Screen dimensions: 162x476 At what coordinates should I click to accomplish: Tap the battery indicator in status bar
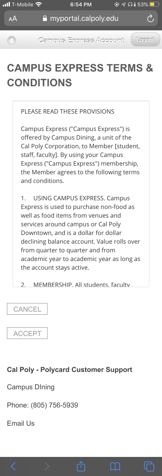coord(155,5)
